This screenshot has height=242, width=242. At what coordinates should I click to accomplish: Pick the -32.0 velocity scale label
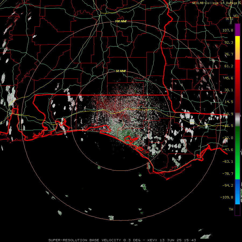click(x=228, y=138)
